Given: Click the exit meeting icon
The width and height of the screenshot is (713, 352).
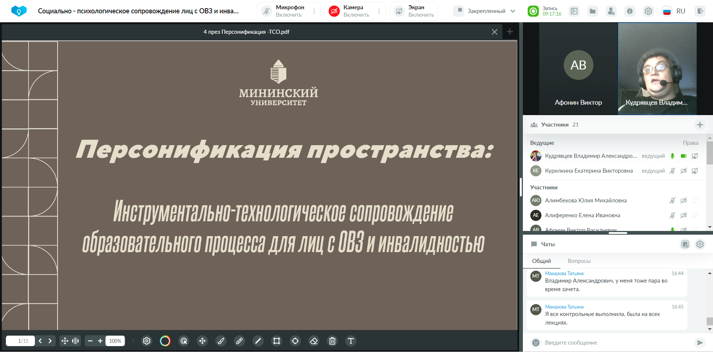Looking at the screenshot, I should [x=700, y=11].
